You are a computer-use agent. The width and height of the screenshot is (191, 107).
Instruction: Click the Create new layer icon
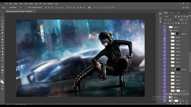click(184, 104)
